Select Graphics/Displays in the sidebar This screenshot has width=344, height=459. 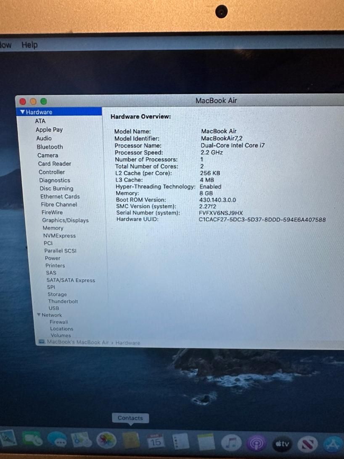pyautogui.click(x=66, y=220)
